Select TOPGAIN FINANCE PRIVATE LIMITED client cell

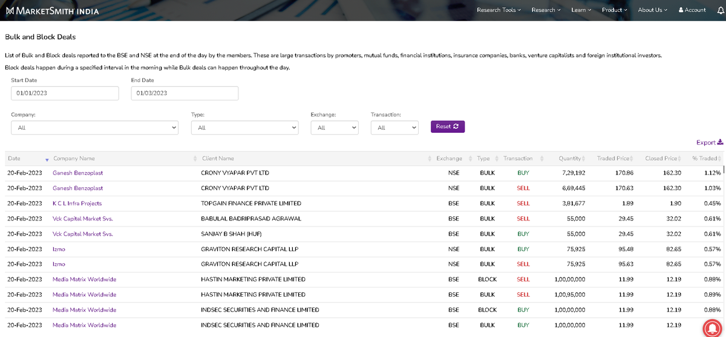pos(251,204)
